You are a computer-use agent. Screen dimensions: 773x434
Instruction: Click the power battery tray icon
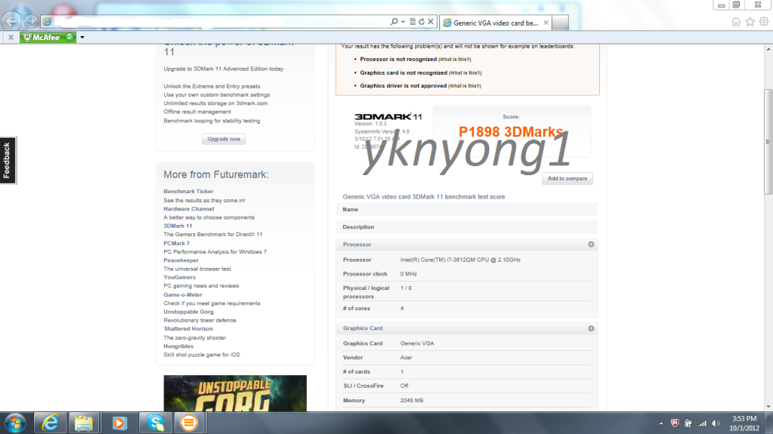tap(688, 423)
